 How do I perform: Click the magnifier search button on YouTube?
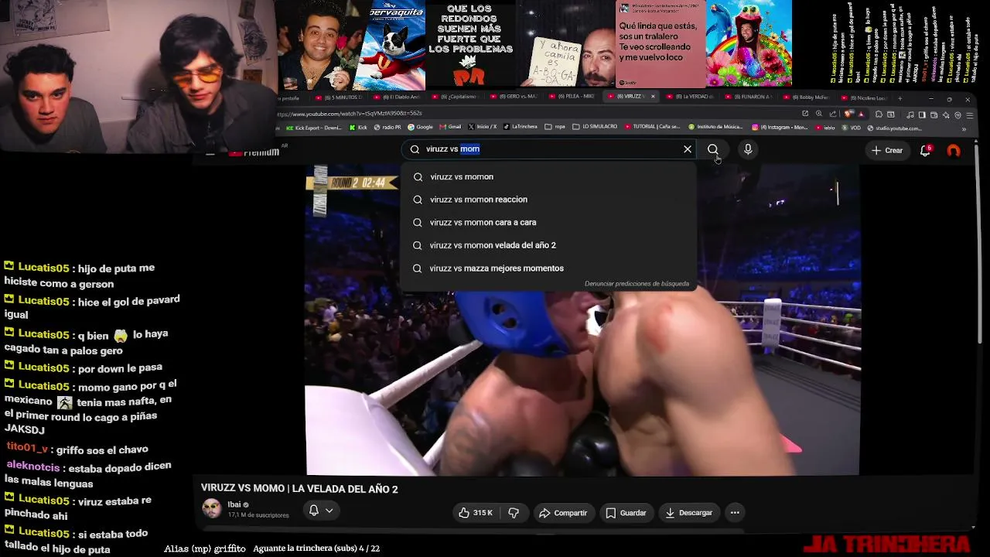pyautogui.click(x=713, y=149)
